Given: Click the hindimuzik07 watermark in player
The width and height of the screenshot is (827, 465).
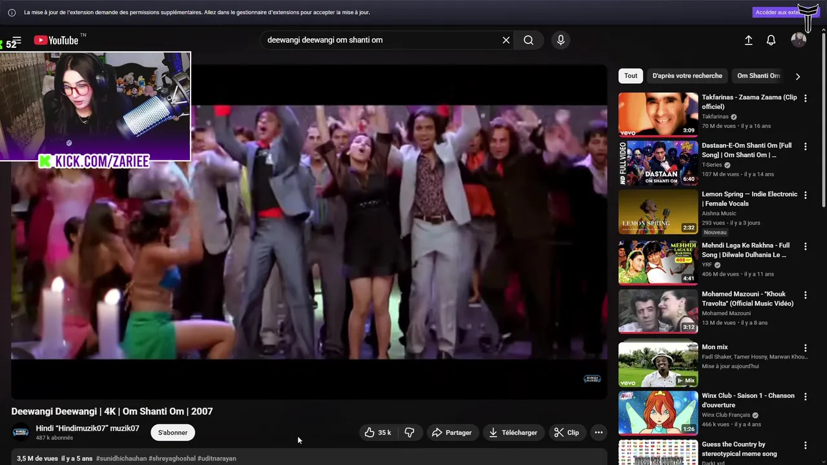Looking at the screenshot, I should click(592, 379).
